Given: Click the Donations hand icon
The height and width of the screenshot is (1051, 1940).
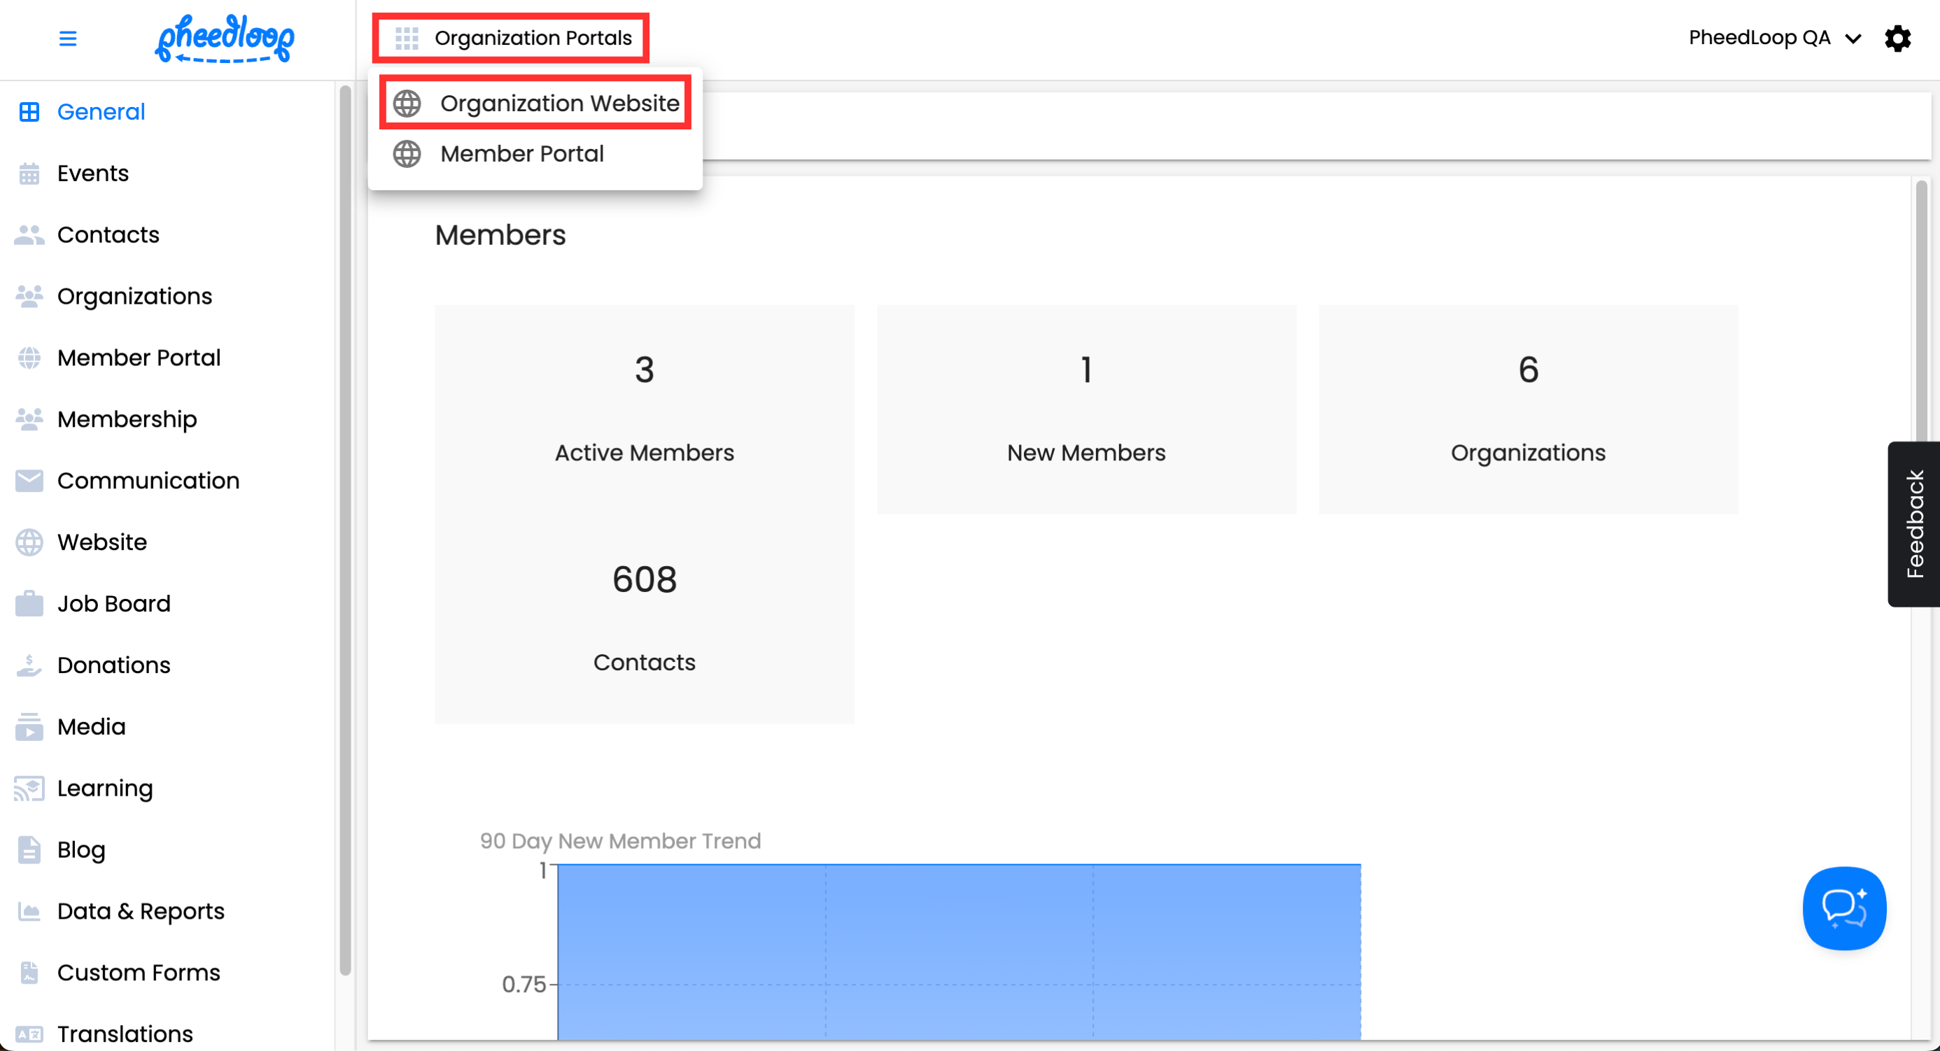Looking at the screenshot, I should [29, 665].
